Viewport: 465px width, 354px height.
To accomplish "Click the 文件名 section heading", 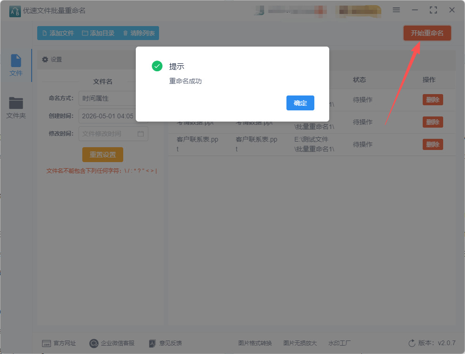I will pyautogui.click(x=103, y=82).
